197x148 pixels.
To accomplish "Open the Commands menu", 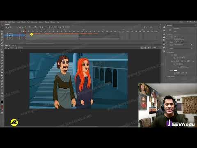I will coord(34,22).
